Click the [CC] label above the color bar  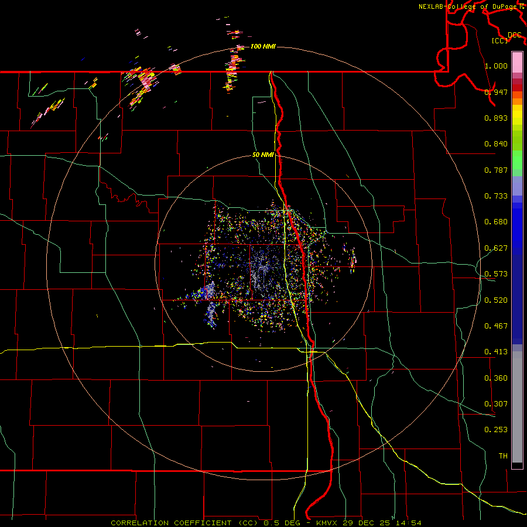coord(500,40)
